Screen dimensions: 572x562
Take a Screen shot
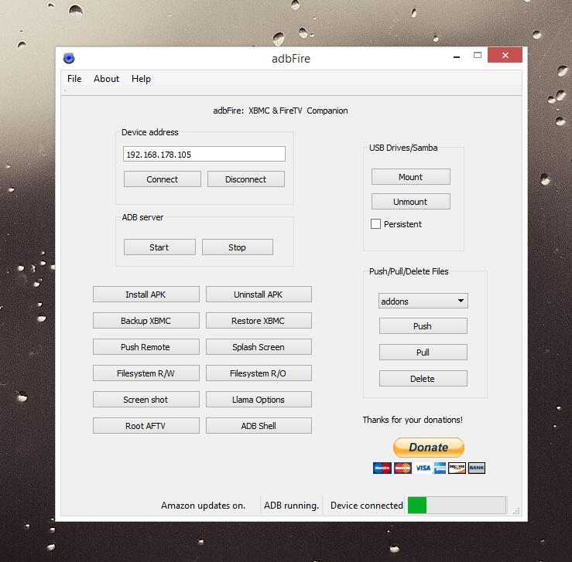(x=146, y=399)
